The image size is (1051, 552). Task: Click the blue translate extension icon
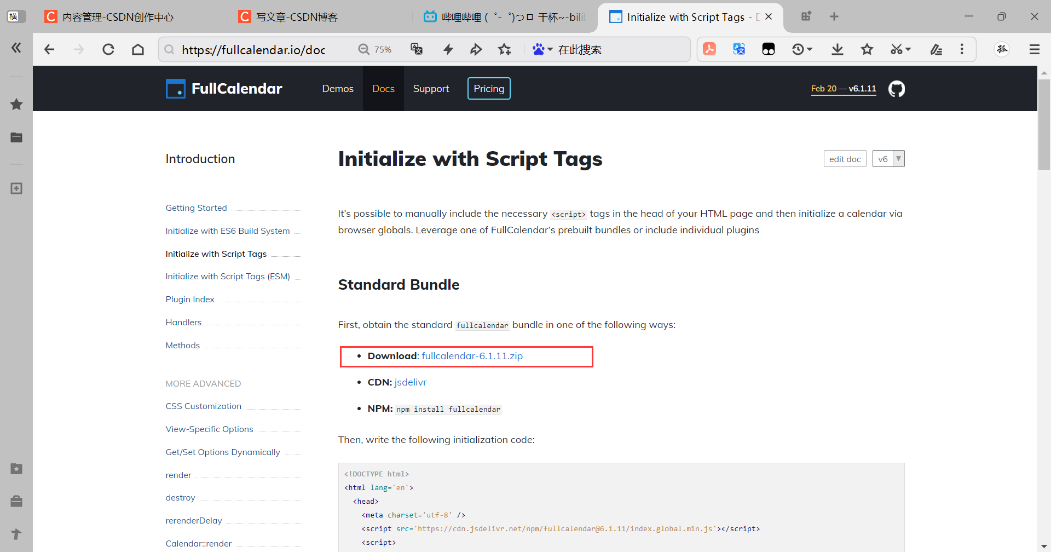pyautogui.click(x=739, y=49)
